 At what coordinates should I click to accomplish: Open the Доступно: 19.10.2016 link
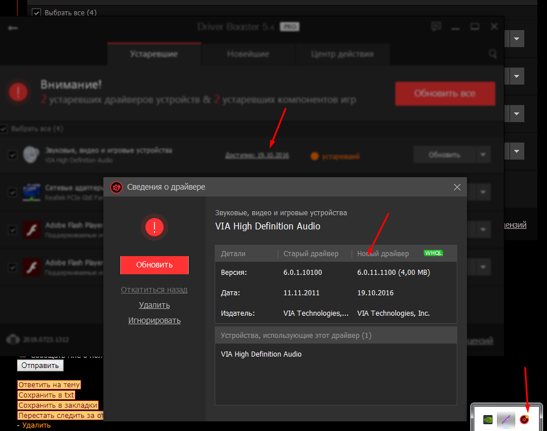point(257,156)
